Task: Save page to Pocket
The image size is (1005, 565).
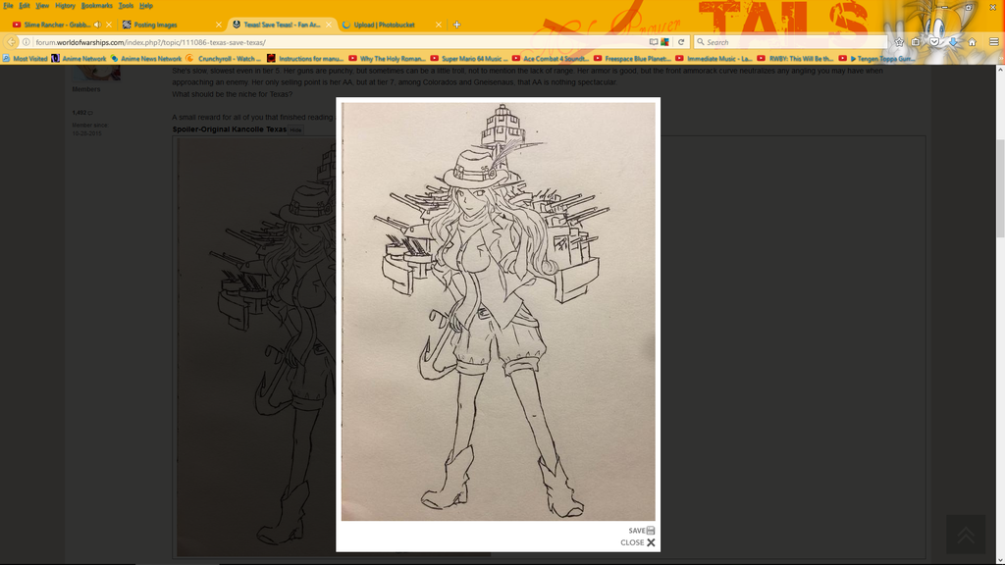Action: (x=934, y=42)
